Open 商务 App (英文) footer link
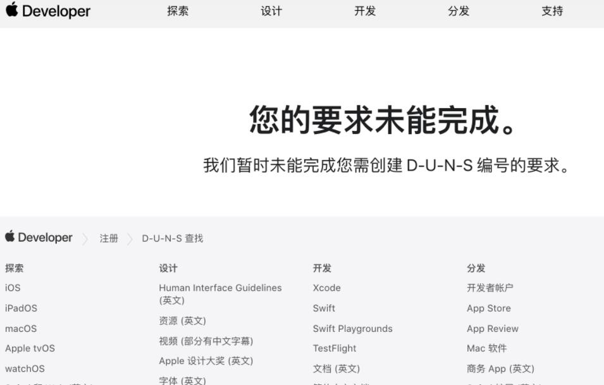Image resolution: width=604 pixels, height=385 pixels. coord(501,369)
